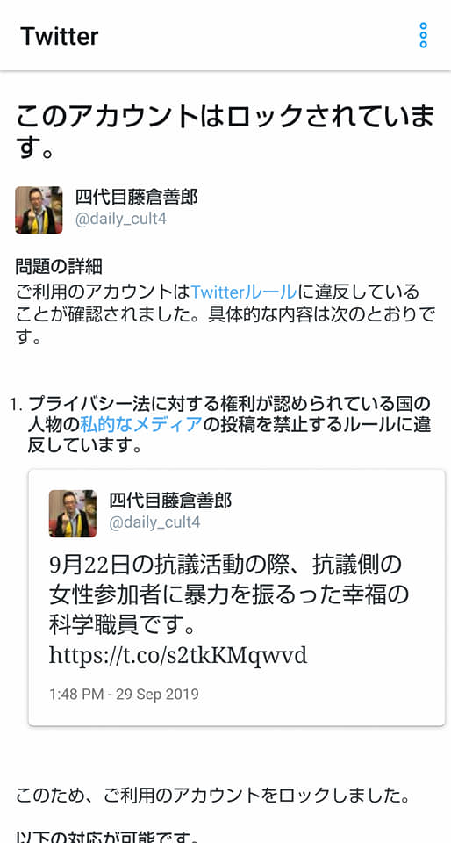Tap the @daily_cult4 handle inside tweet card
The height and width of the screenshot is (843, 451).
154,522
